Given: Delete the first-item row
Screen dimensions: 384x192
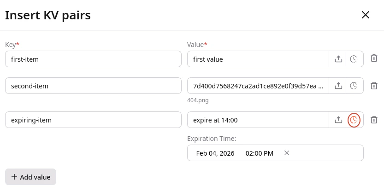Looking at the screenshot, I should tap(374, 58).
